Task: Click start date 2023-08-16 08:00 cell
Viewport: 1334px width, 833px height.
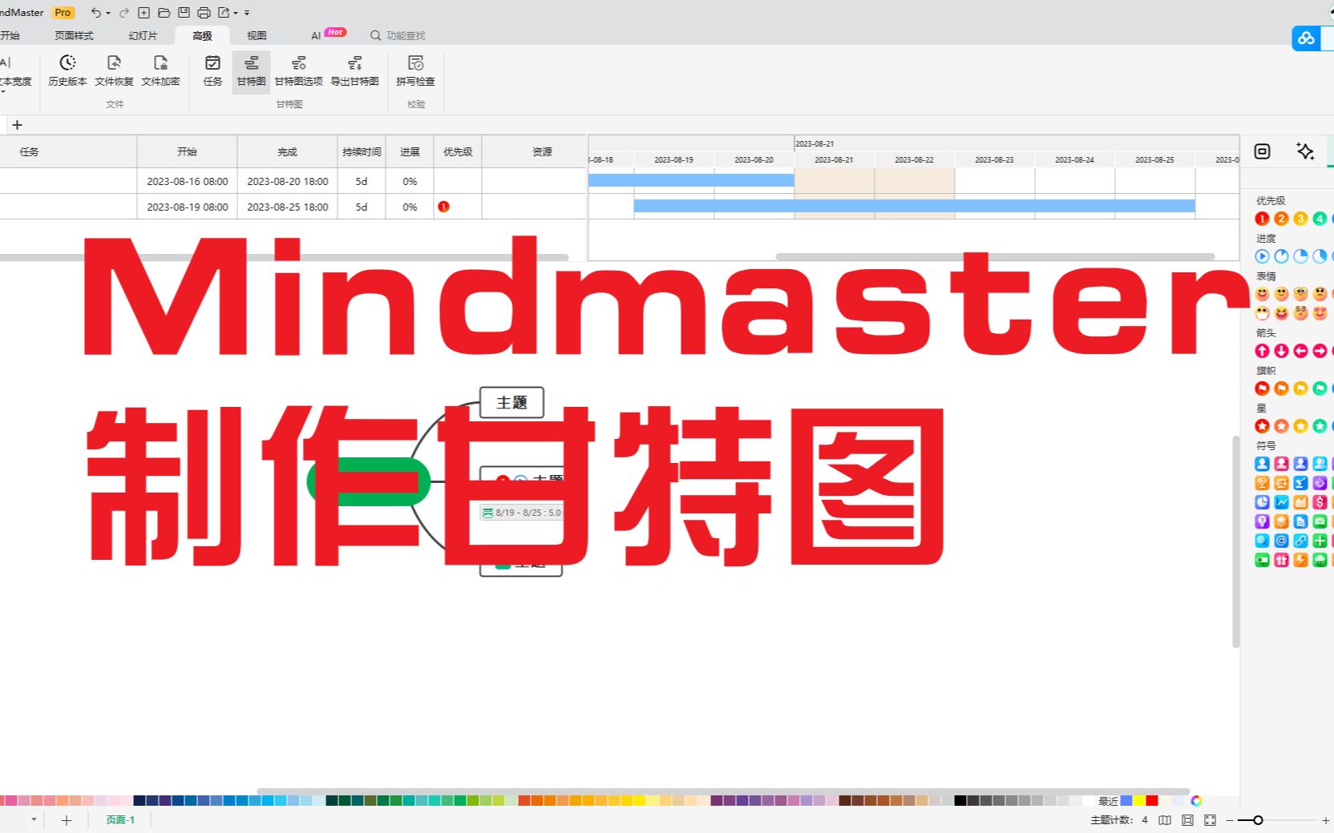Action: point(188,182)
